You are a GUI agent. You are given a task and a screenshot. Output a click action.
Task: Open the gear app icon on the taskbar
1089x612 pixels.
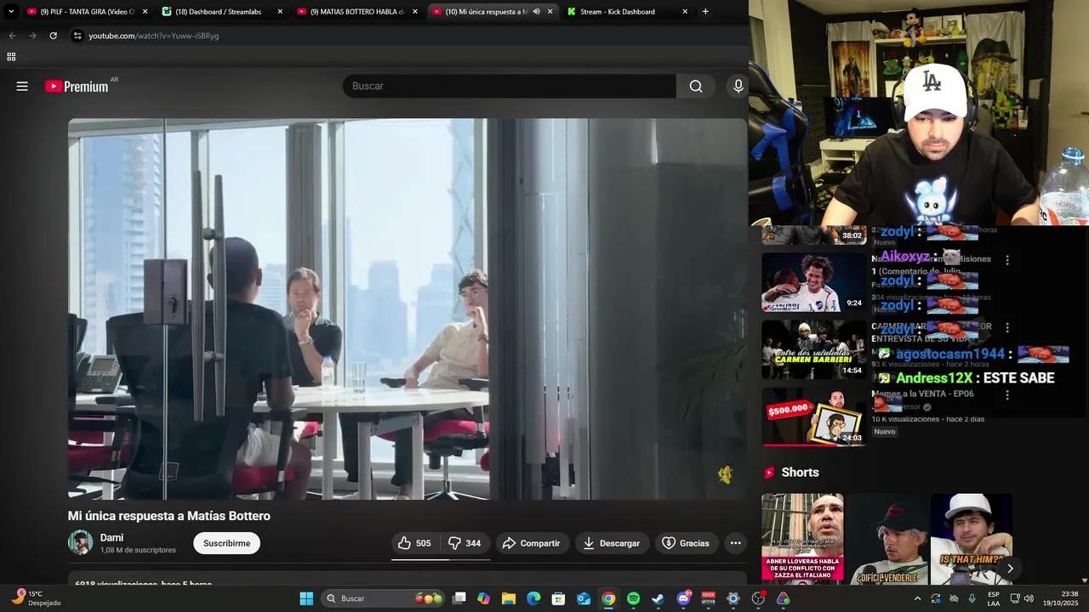coord(733,598)
